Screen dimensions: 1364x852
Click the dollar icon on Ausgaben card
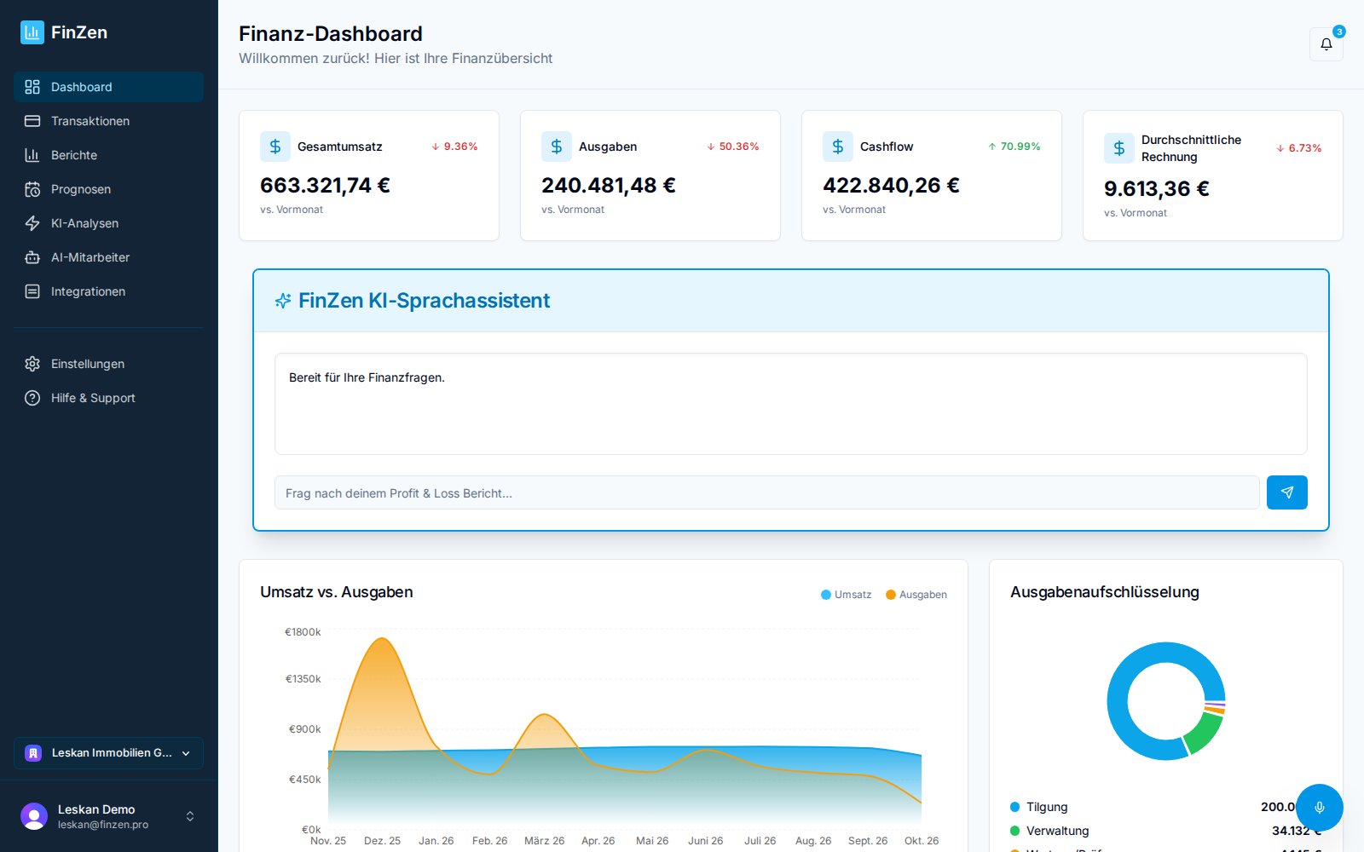click(x=557, y=147)
